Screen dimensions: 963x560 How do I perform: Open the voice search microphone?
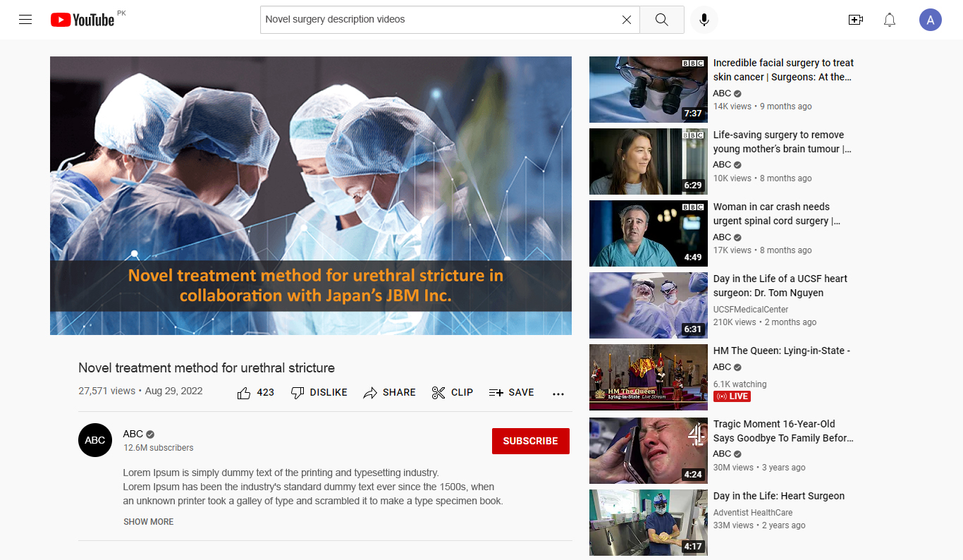(704, 19)
